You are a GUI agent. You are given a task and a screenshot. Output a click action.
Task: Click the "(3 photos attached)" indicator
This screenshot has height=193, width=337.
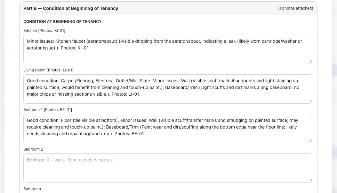click(x=295, y=8)
